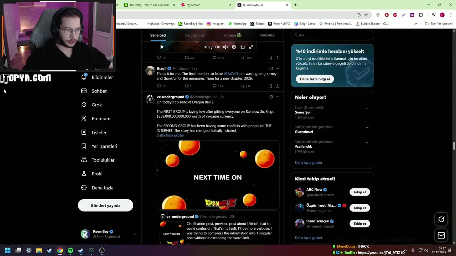The image size is (456, 256).
Task: Open more options on thaqil's post
Action: 278,68
